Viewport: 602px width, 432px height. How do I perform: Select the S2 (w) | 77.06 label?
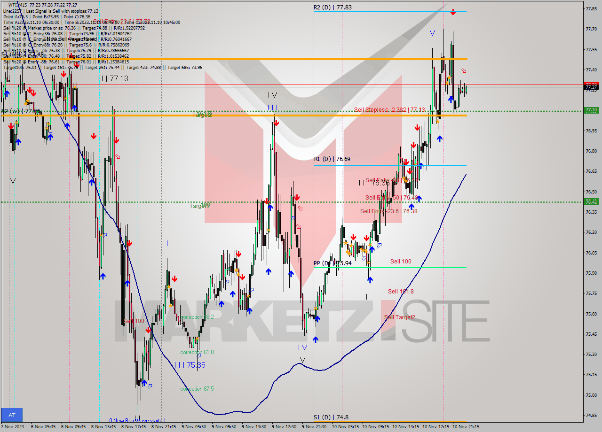[x=21, y=111]
